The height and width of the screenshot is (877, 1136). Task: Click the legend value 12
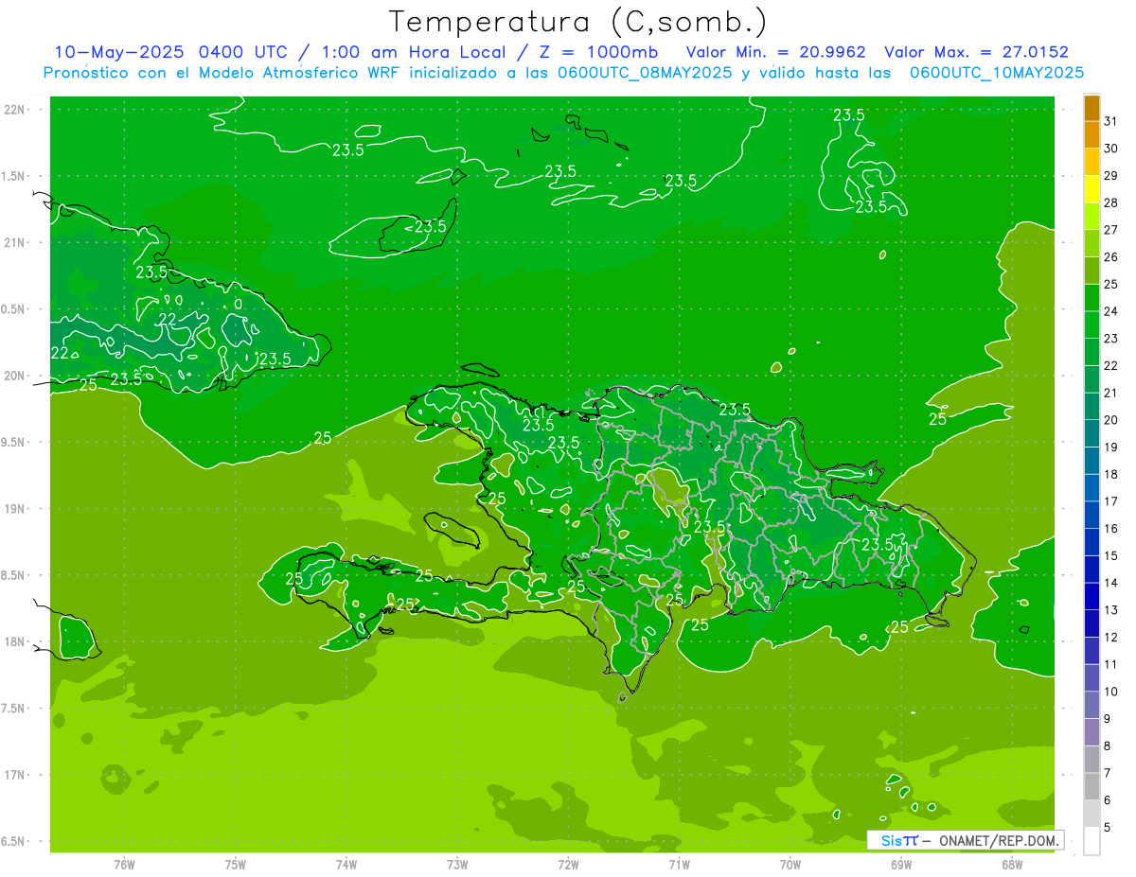pyautogui.click(x=1110, y=638)
